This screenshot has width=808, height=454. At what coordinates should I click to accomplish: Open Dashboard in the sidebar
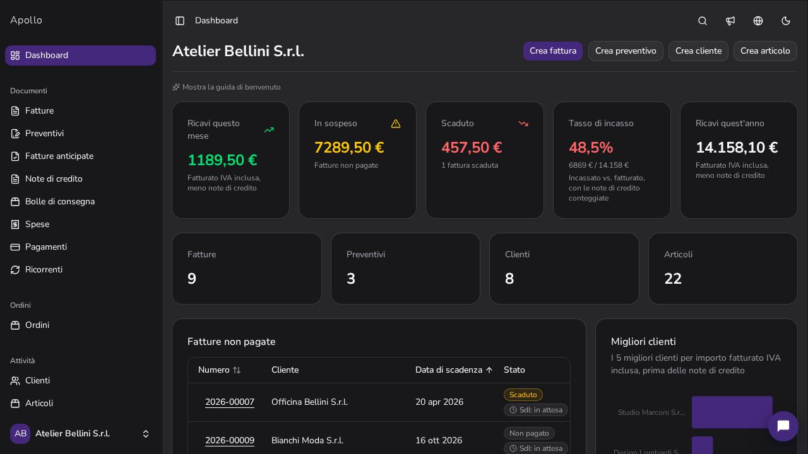point(80,55)
